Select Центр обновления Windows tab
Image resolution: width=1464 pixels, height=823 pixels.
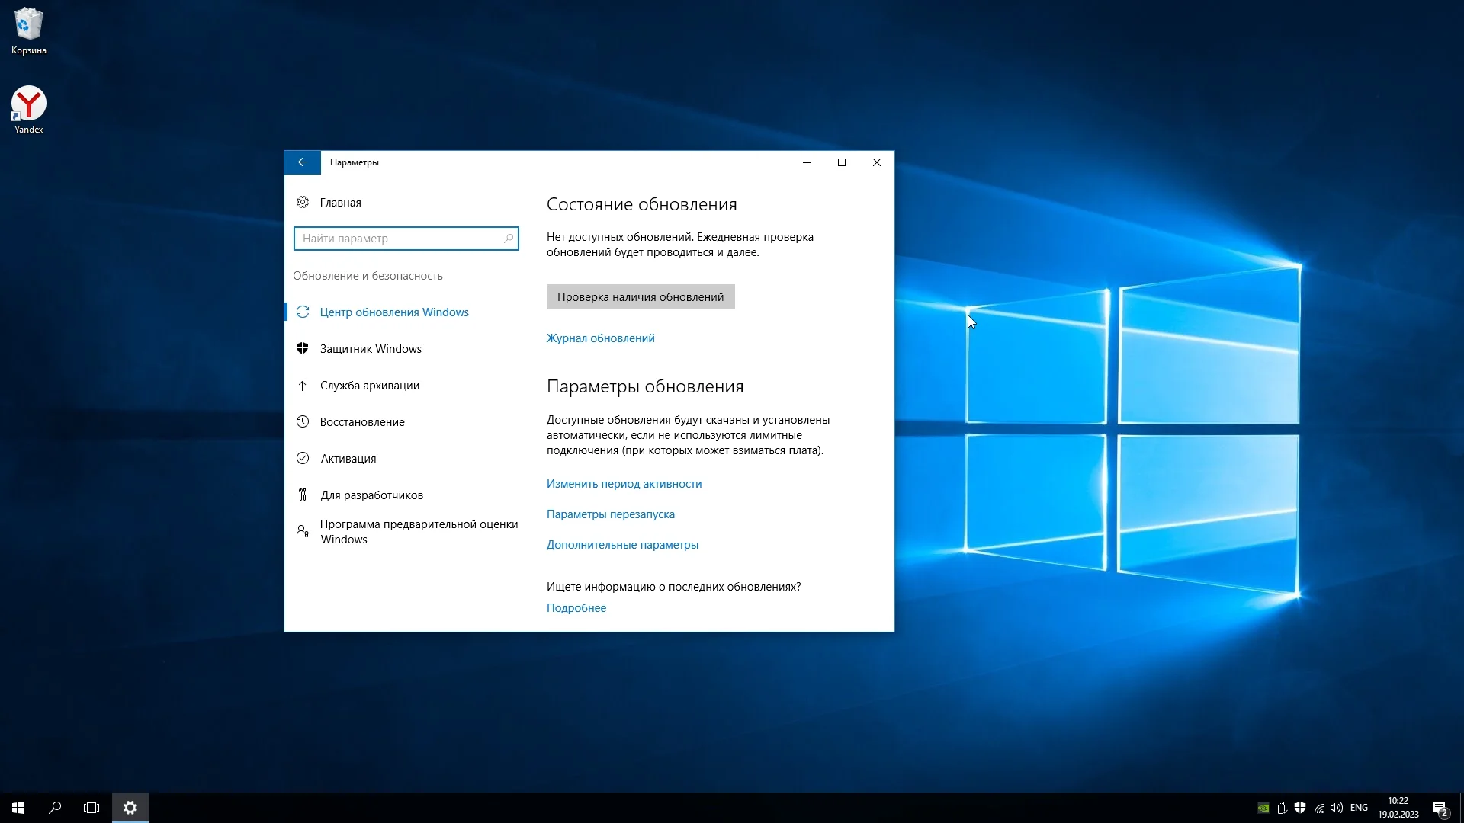coord(393,312)
